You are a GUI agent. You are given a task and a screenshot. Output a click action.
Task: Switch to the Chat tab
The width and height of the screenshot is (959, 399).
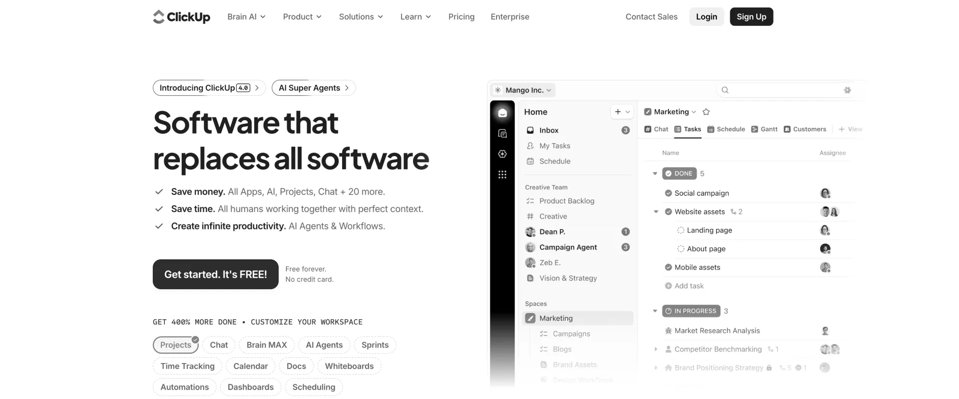(x=656, y=129)
